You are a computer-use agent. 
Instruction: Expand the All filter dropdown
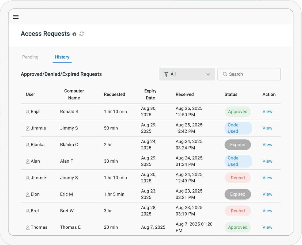pos(187,74)
